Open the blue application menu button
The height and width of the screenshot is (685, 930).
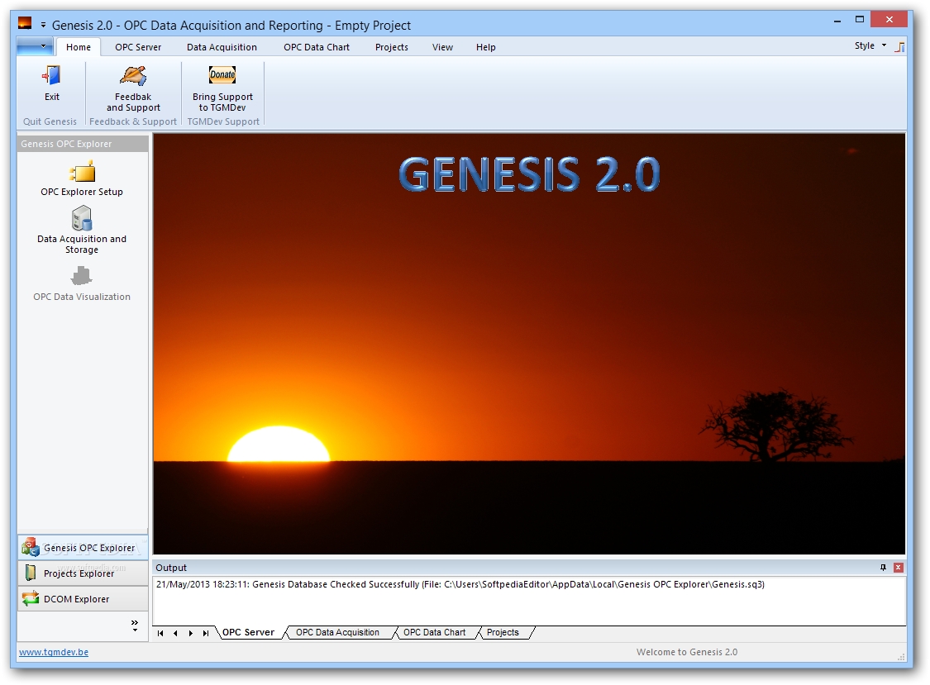(x=35, y=46)
